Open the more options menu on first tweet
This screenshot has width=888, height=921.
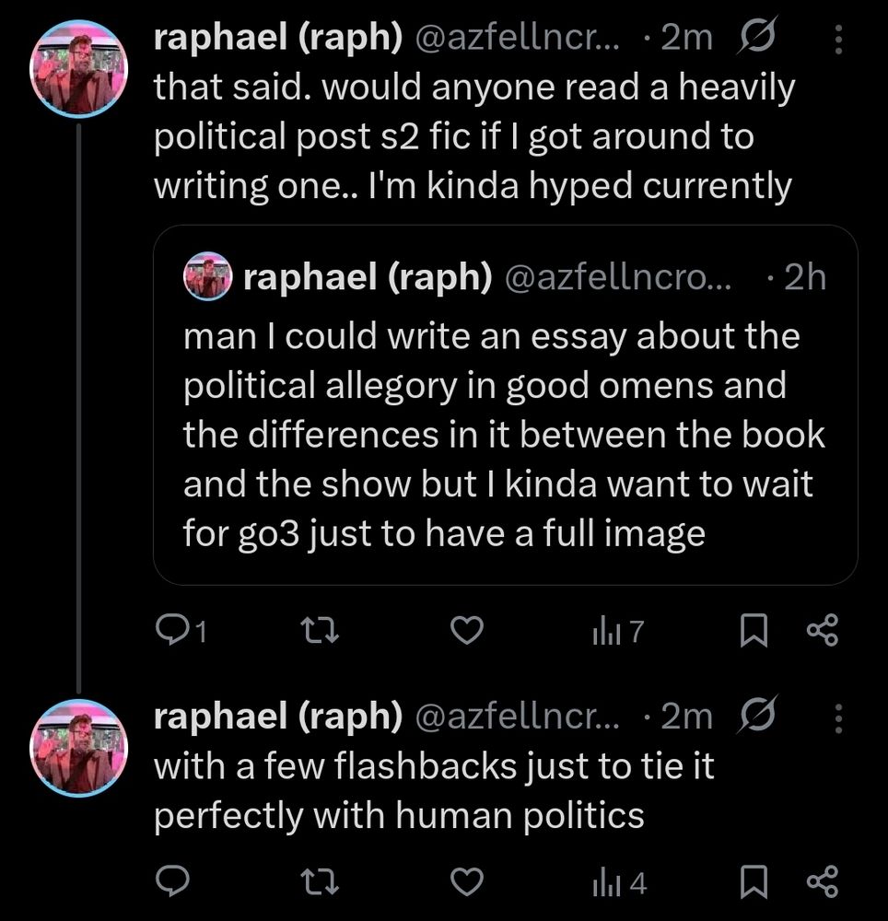click(837, 39)
